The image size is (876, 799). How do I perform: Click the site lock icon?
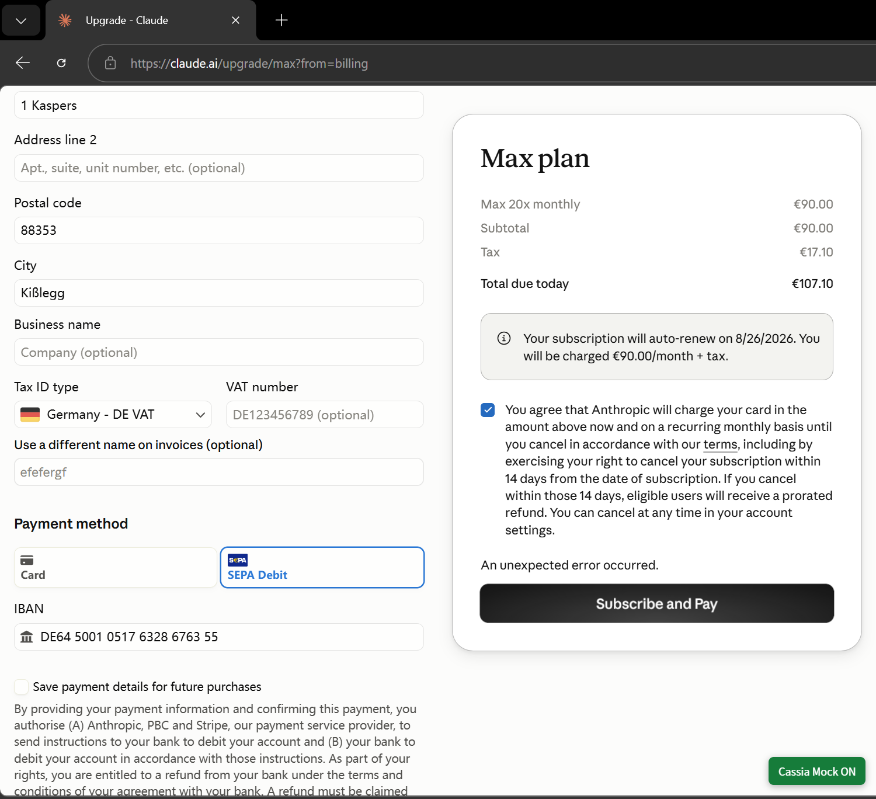(110, 63)
